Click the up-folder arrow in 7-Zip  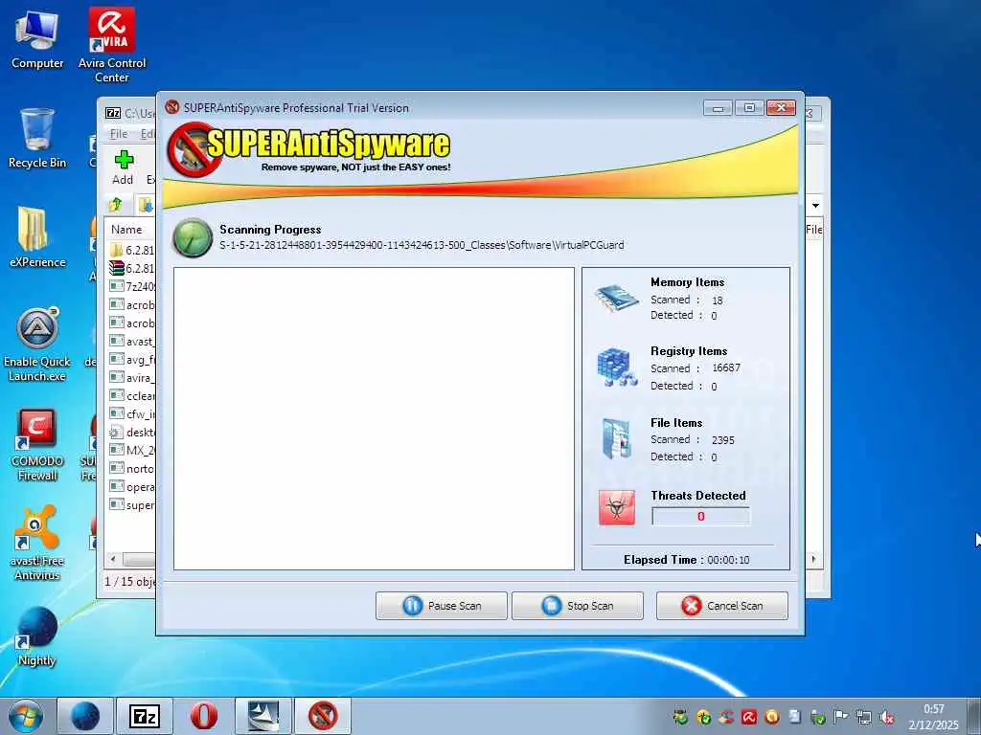coord(116,205)
